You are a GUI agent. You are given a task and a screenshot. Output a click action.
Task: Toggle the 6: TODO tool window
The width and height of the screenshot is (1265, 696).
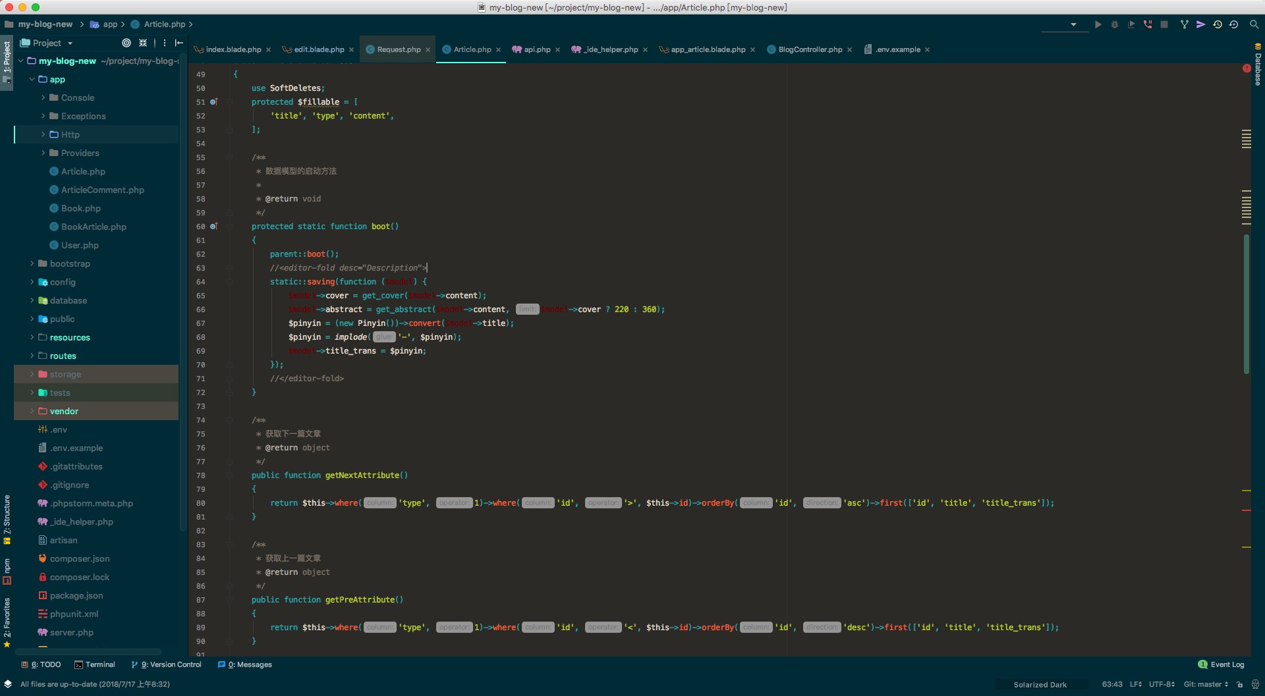[41, 664]
